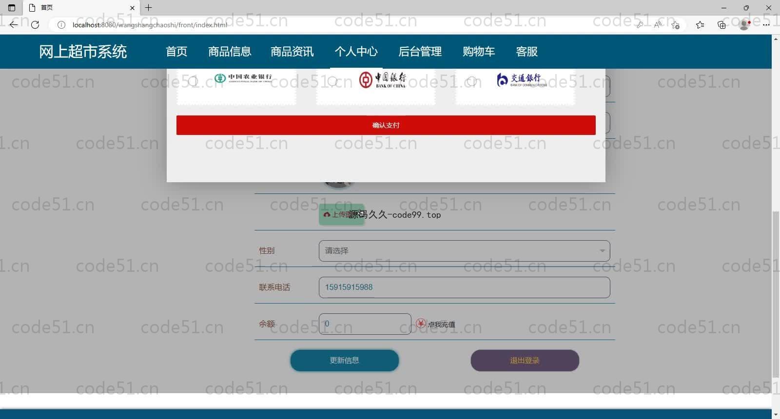Select the Agricultural Bank of China radio button
This screenshot has width=780, height=419.
pos(193,81)
